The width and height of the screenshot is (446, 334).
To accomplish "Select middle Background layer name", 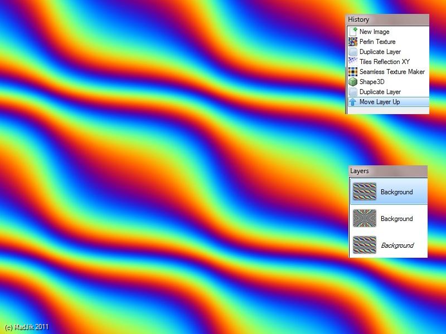I will pyautogui.click(x=397, y=219).
